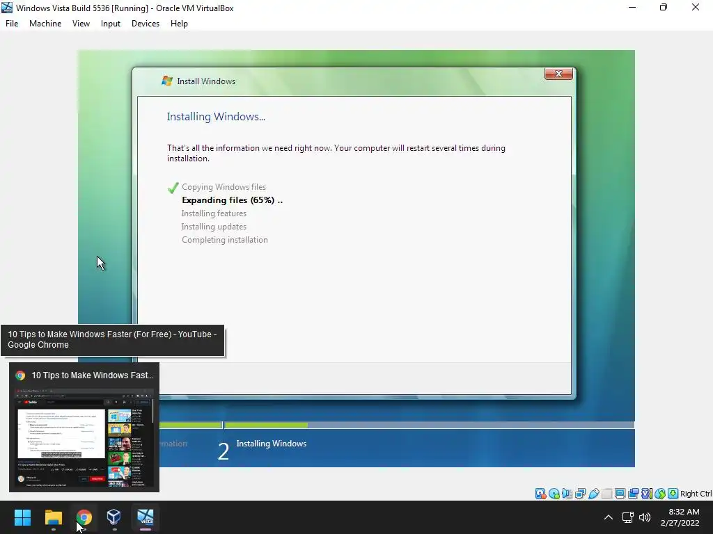Viewport: 713px width, 534px height.
Task: Click the recording indicator in the VirtualBox status bar
Action: pyautogui.click(x=633, y=494)
